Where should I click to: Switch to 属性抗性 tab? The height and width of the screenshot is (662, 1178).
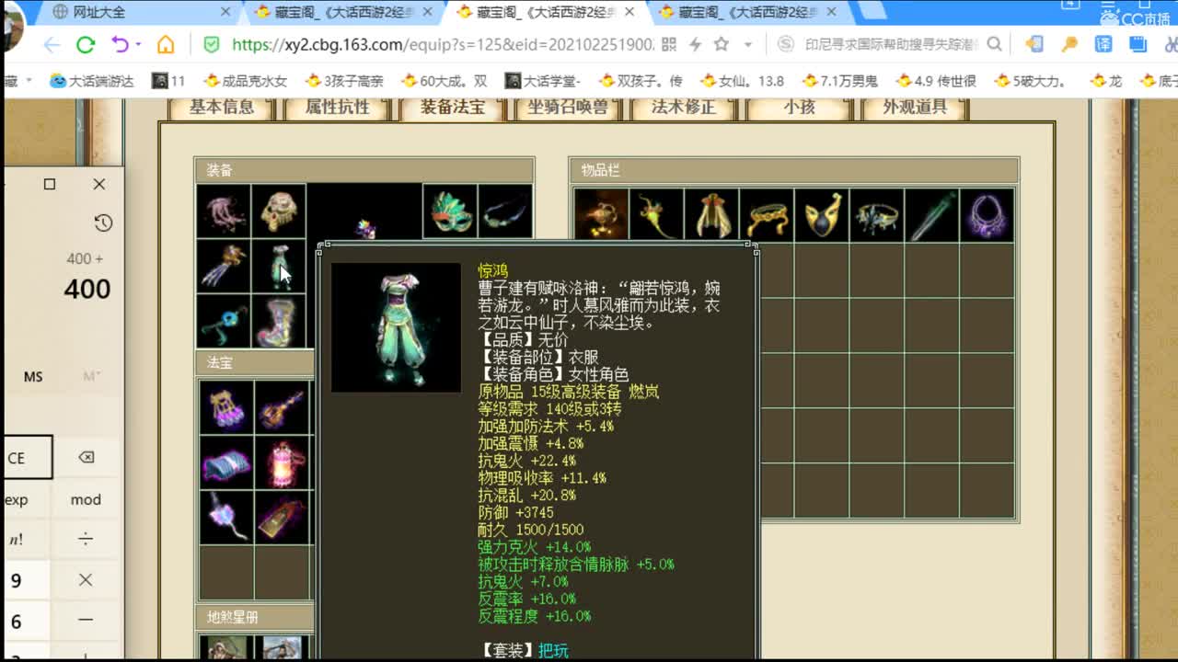pyautogui.click(x=338, y=107)
